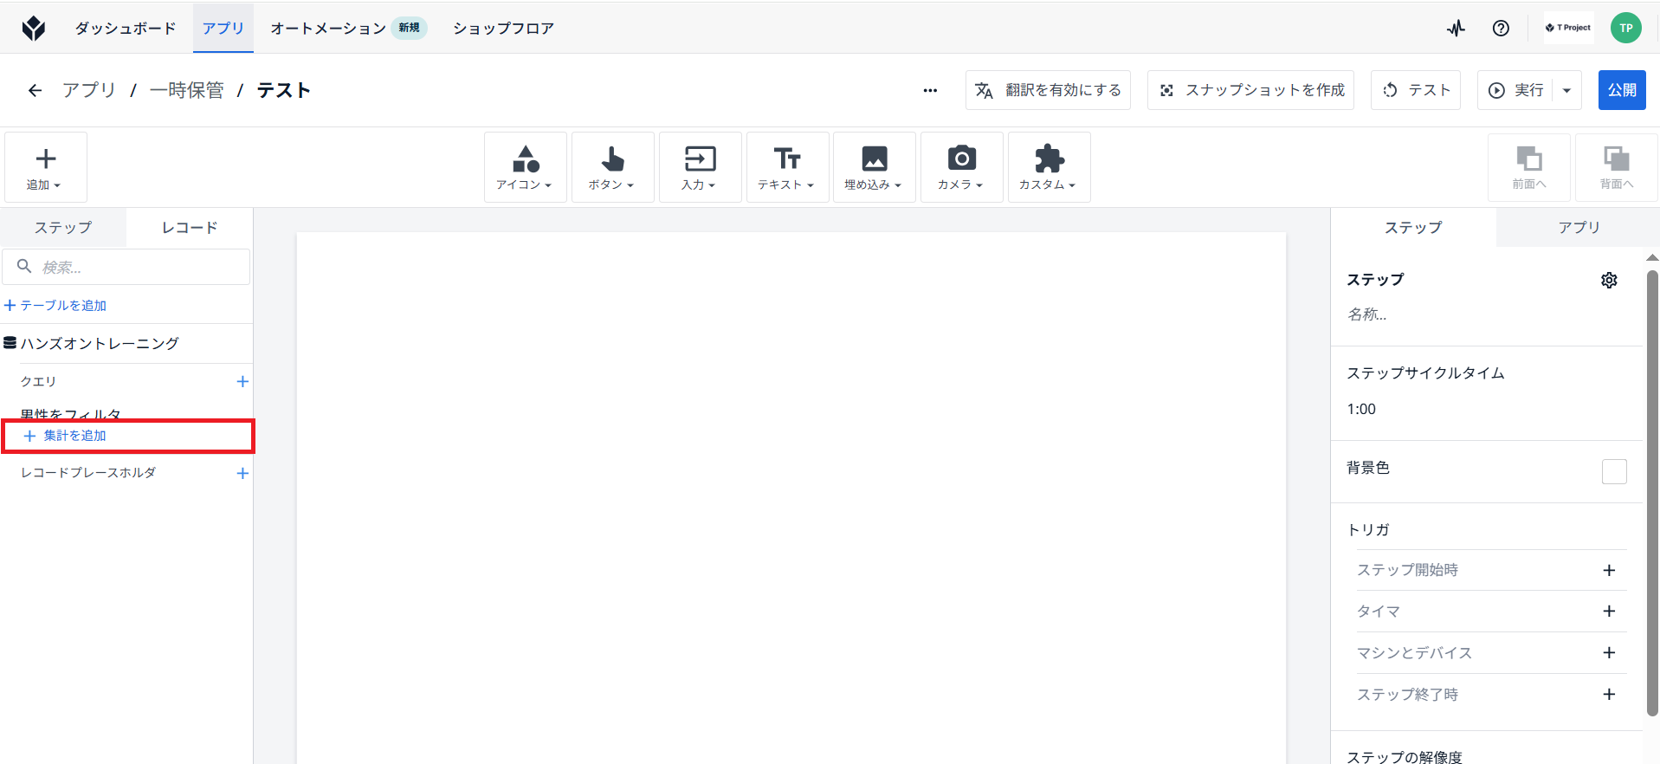Viewport: 1660px width, 764px height.
Task: Open the テキスト widget dropdown
Action: tap(788, 167)
